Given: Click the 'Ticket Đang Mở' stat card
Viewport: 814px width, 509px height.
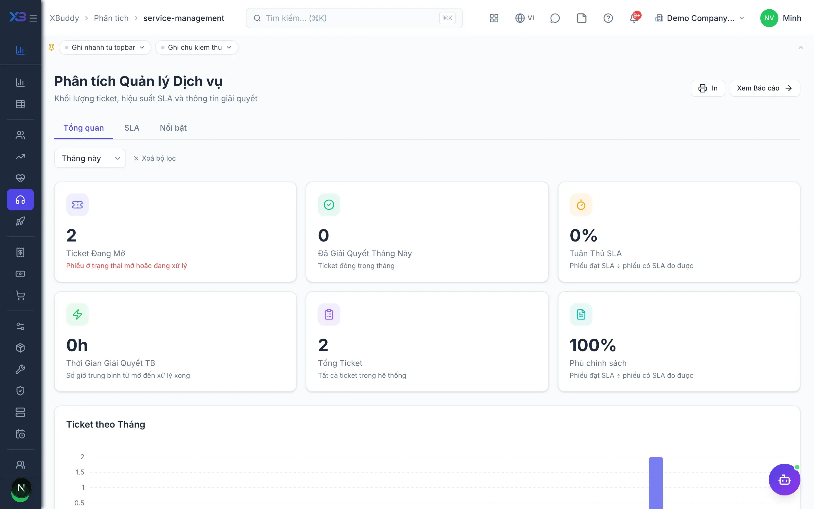Looking at the screenshot, I should pos(175,232).
